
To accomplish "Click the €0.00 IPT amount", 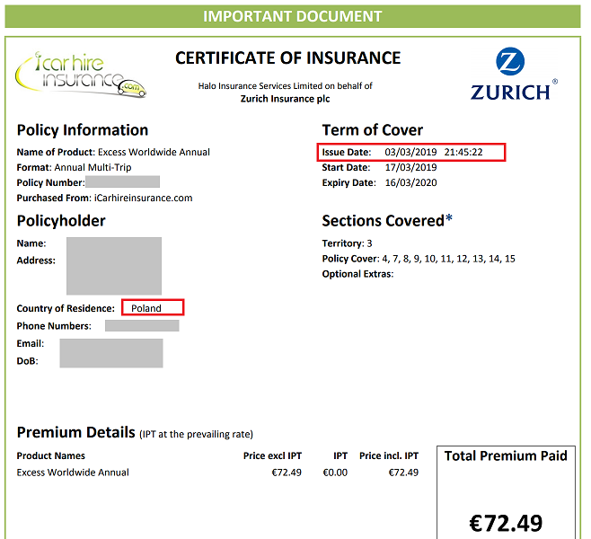I will click(335, 473).
